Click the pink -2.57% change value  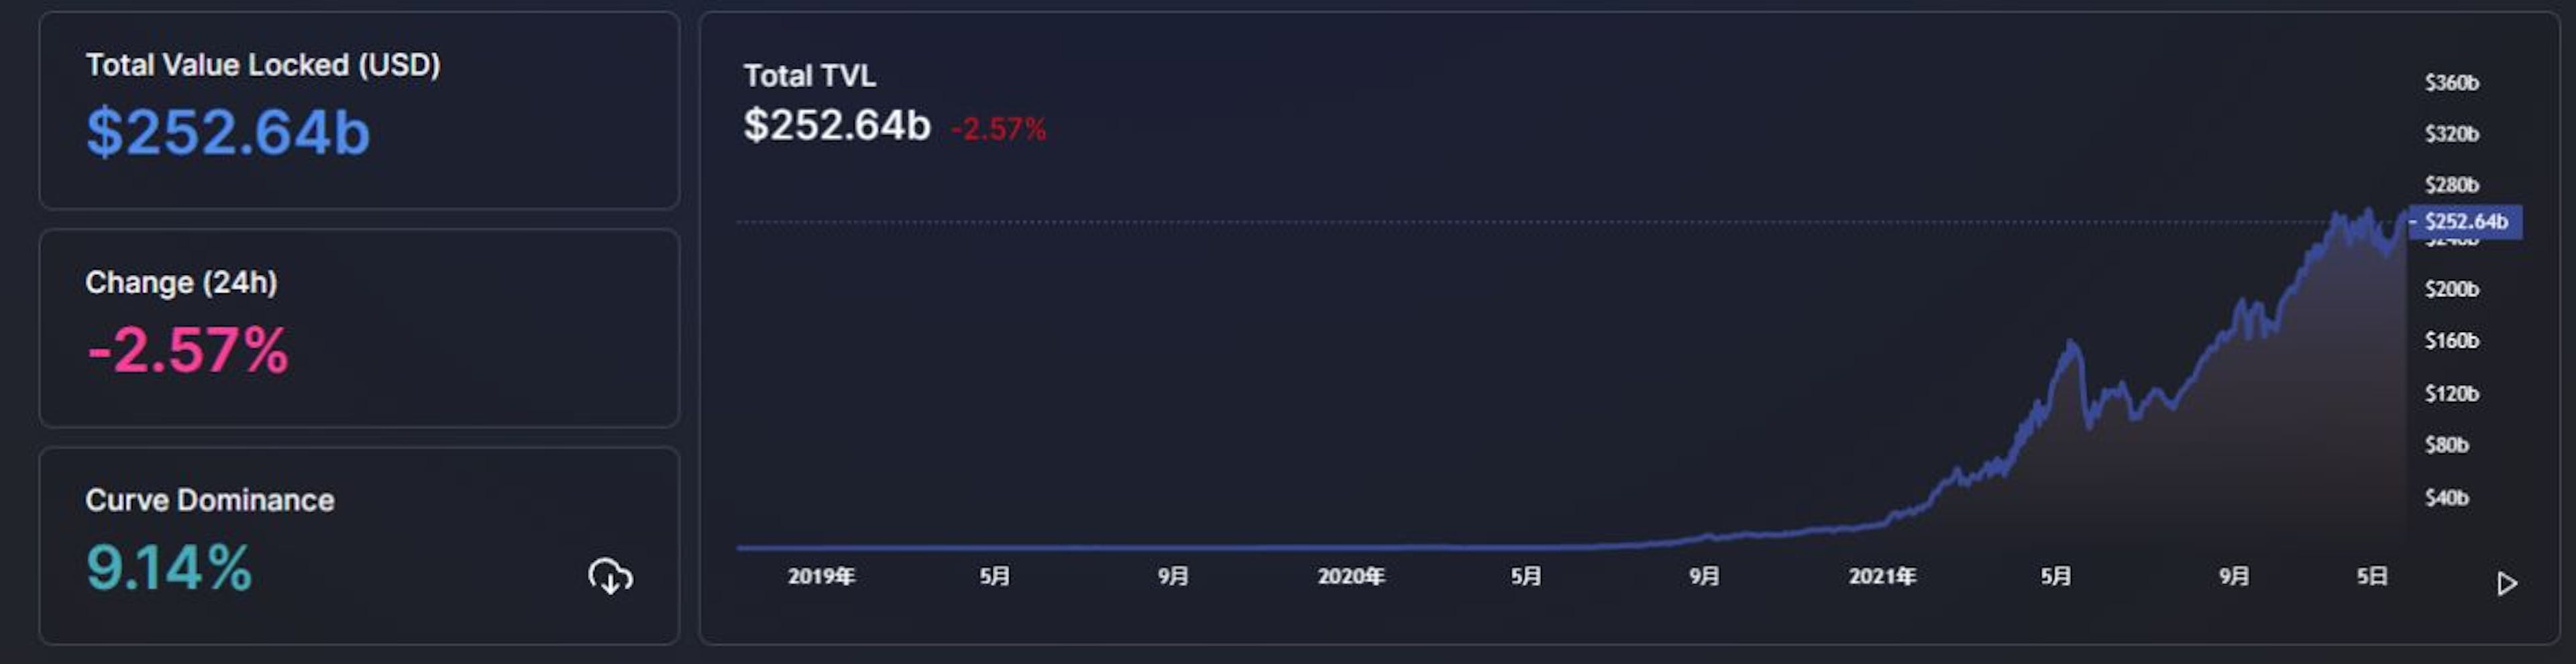(x=188, y=350)
